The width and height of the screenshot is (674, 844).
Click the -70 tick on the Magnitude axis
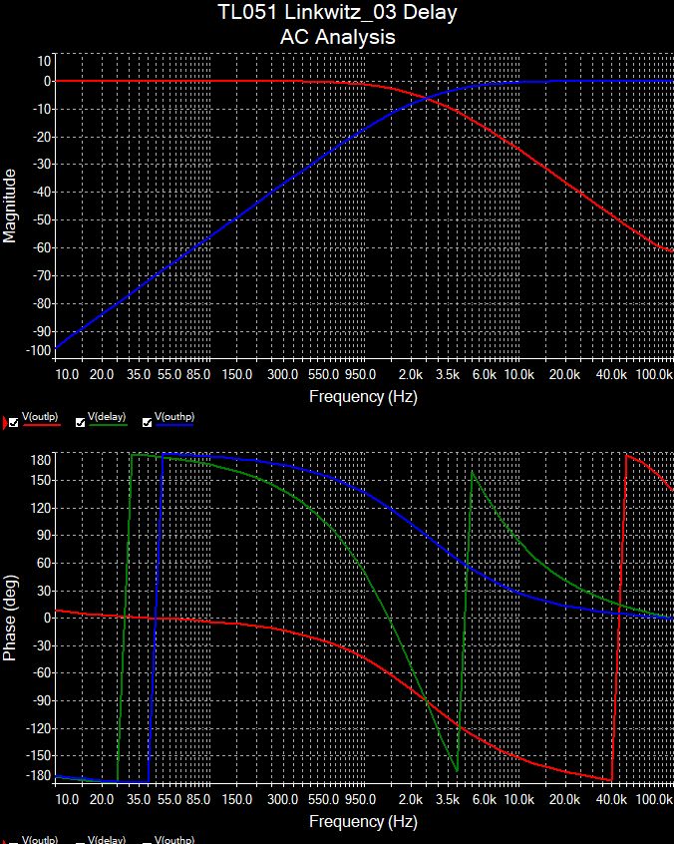(x=40, y=275)
